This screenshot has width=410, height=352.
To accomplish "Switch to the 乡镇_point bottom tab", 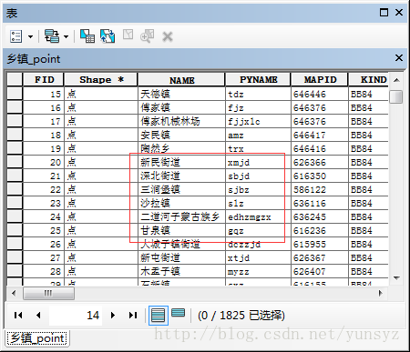I will pyautogui.click(x=37, y=338).
